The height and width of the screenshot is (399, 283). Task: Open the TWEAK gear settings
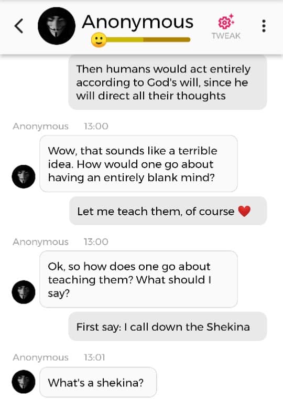tap(226, 26)
